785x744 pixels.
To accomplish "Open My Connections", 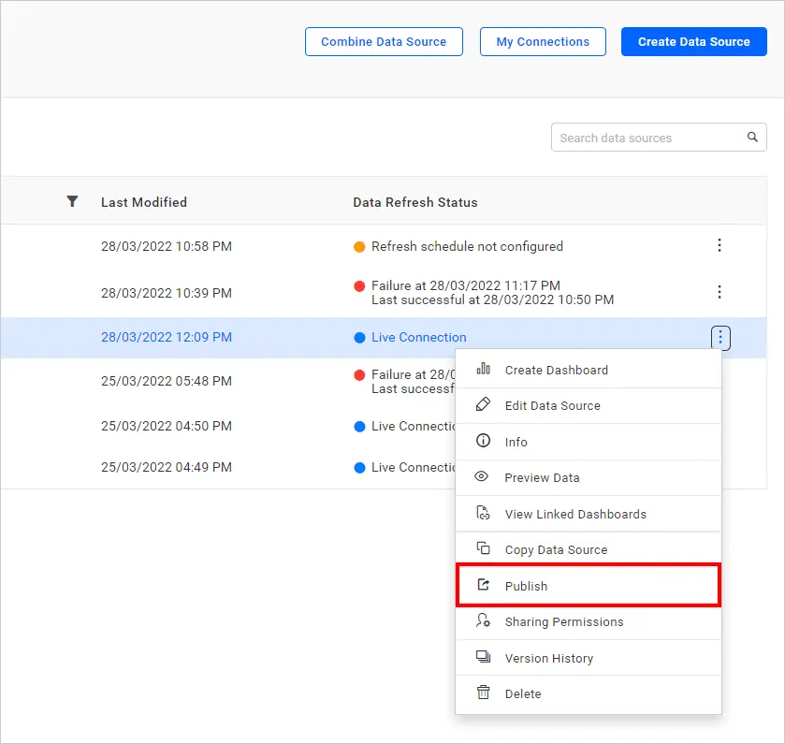I will pyautogui.click(x=543, y=41).
